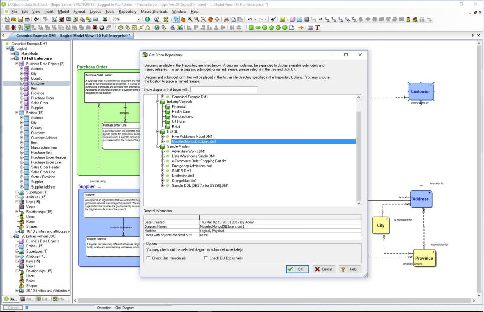The image size is (484, 312).
Task: Click the 'Show diagrams that begin with' field
Action: pyautogui.click(x=224, y=89)
